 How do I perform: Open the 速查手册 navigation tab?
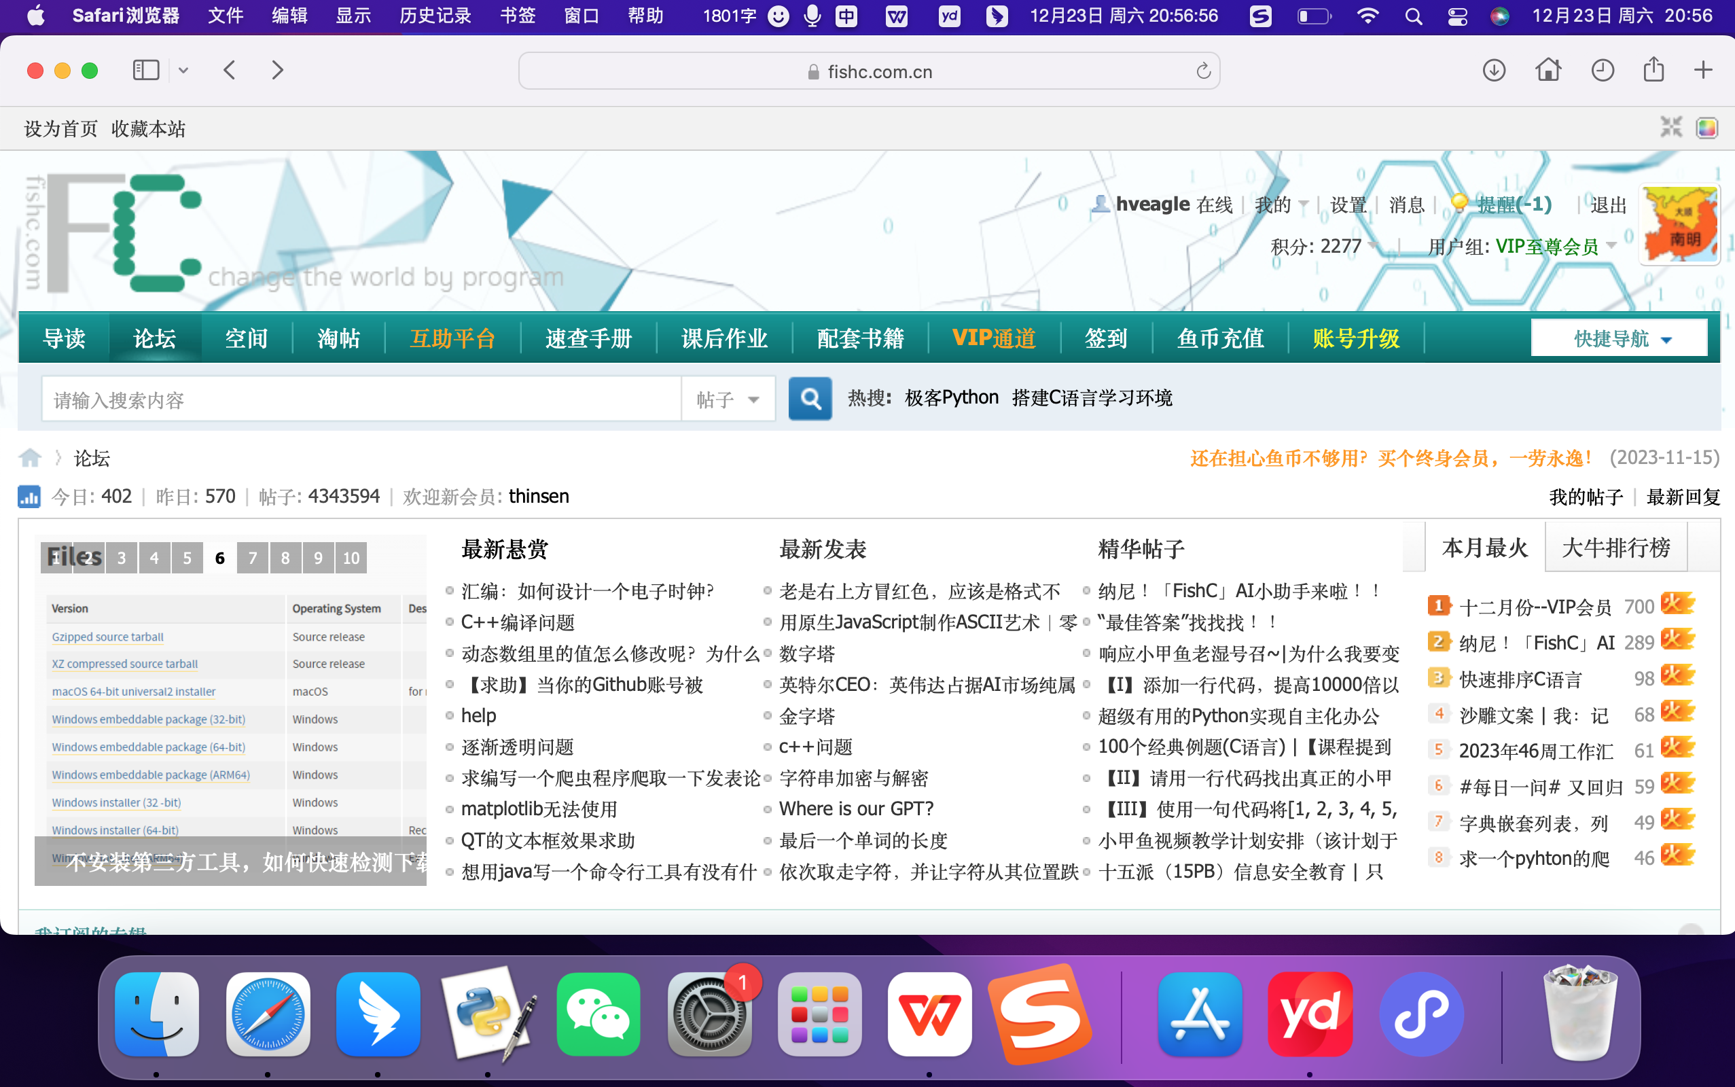588,338
